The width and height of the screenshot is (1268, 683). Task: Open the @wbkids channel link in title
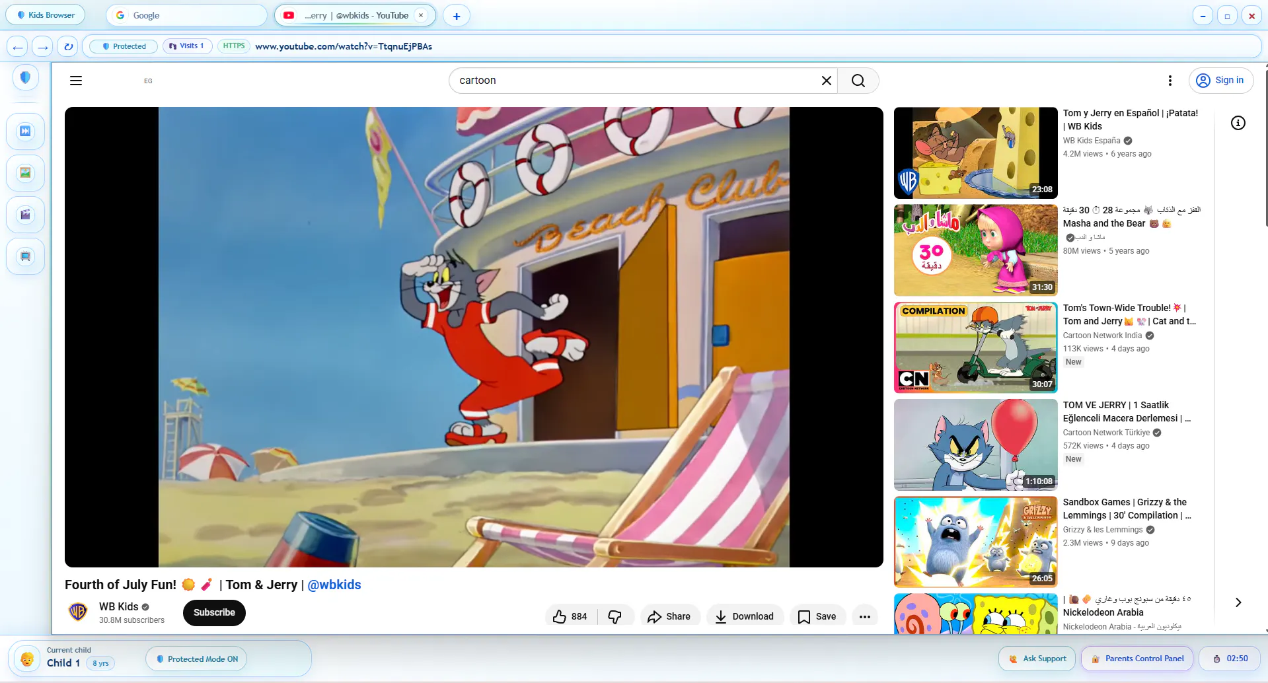coord(334,585)
